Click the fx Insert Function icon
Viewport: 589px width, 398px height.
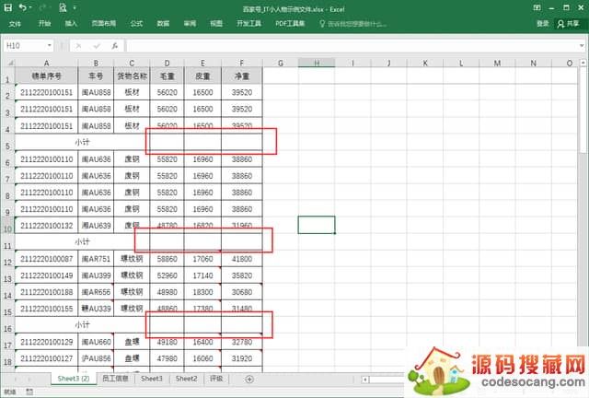[x=114, y=46]
